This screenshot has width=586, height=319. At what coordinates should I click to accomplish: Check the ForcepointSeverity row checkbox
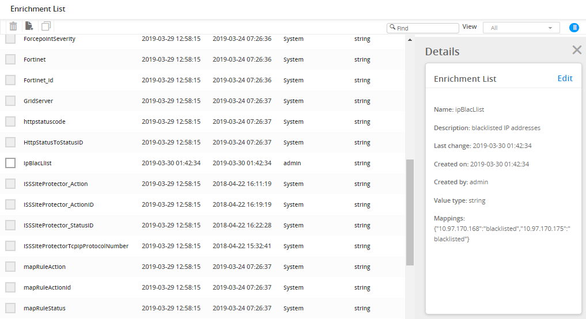pos(10,39)
